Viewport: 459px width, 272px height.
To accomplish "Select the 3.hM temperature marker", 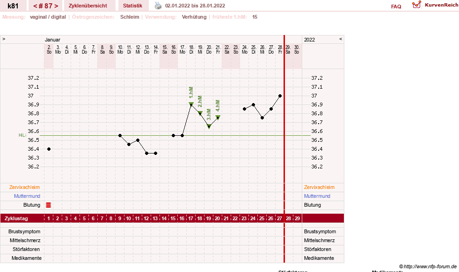I will tap(209, 126).
